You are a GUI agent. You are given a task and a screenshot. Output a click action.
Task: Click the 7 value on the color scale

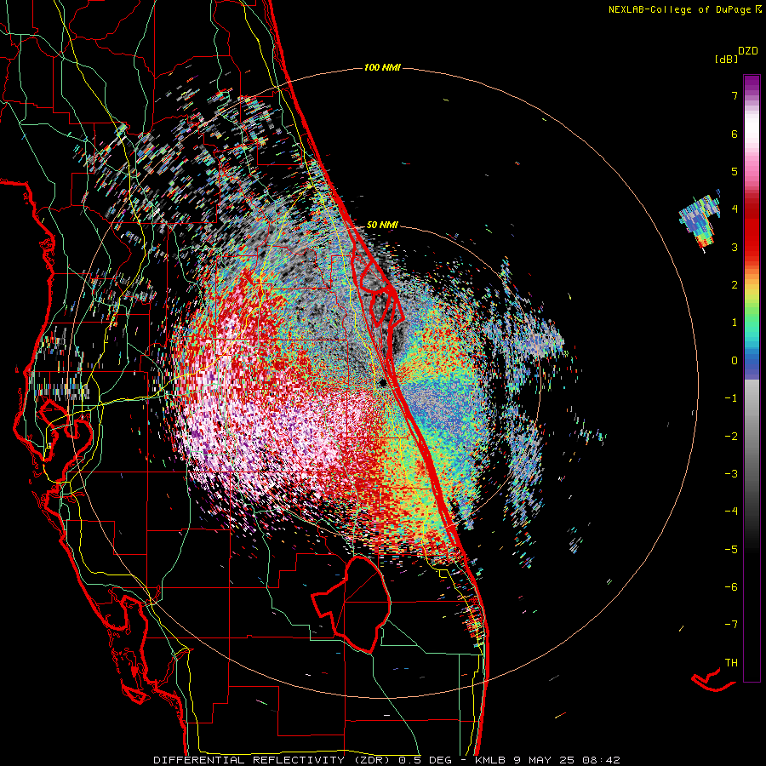point(735,95)
